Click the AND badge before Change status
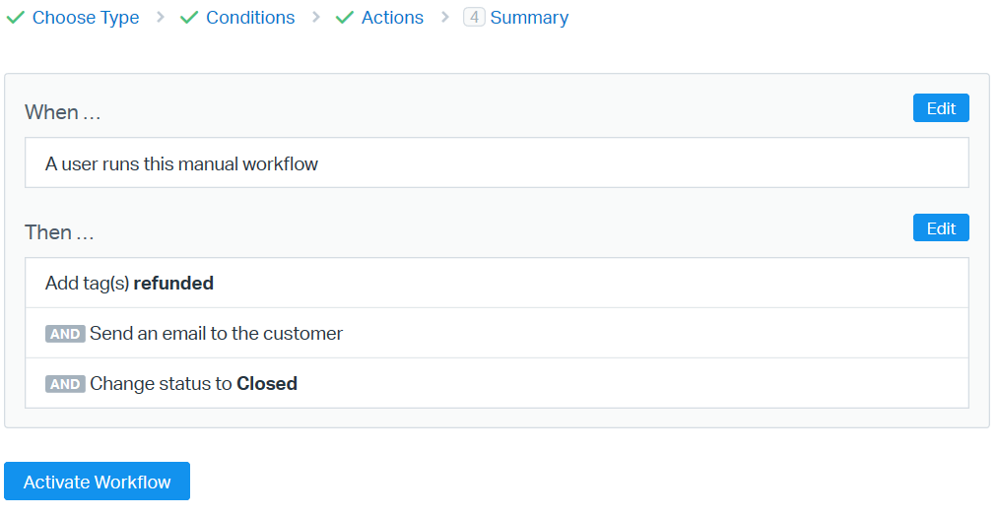This screenshot has width=998, height=515. 65,384
